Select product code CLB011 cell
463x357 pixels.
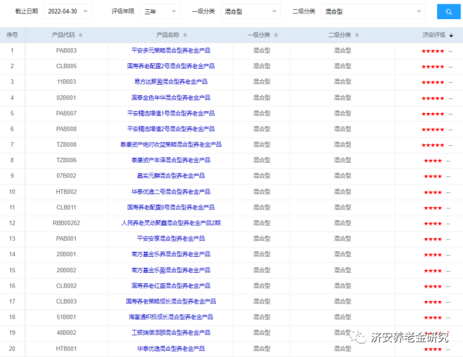click(66, 207)
